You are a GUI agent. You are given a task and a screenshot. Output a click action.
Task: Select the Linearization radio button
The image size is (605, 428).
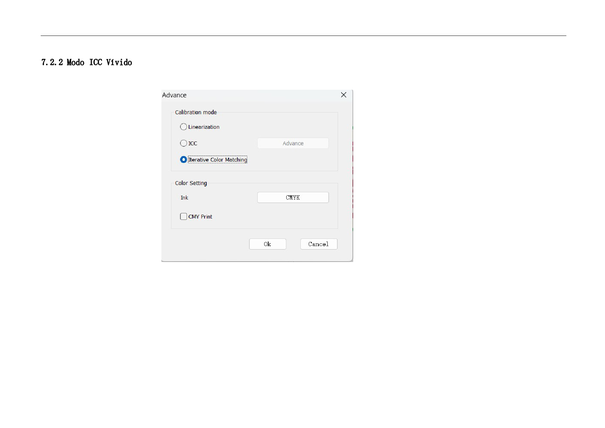[x=184, y=127]
